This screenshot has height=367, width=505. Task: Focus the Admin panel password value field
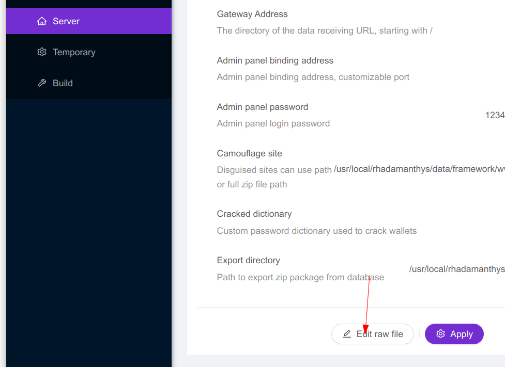[495, 115]
